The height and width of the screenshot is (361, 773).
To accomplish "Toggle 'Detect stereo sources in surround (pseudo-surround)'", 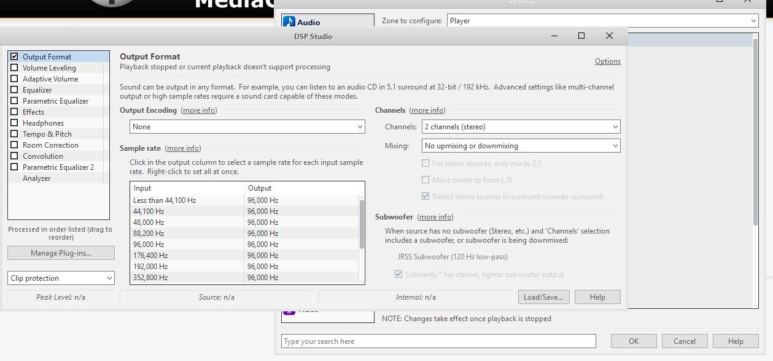I will (x=425, y=196).
